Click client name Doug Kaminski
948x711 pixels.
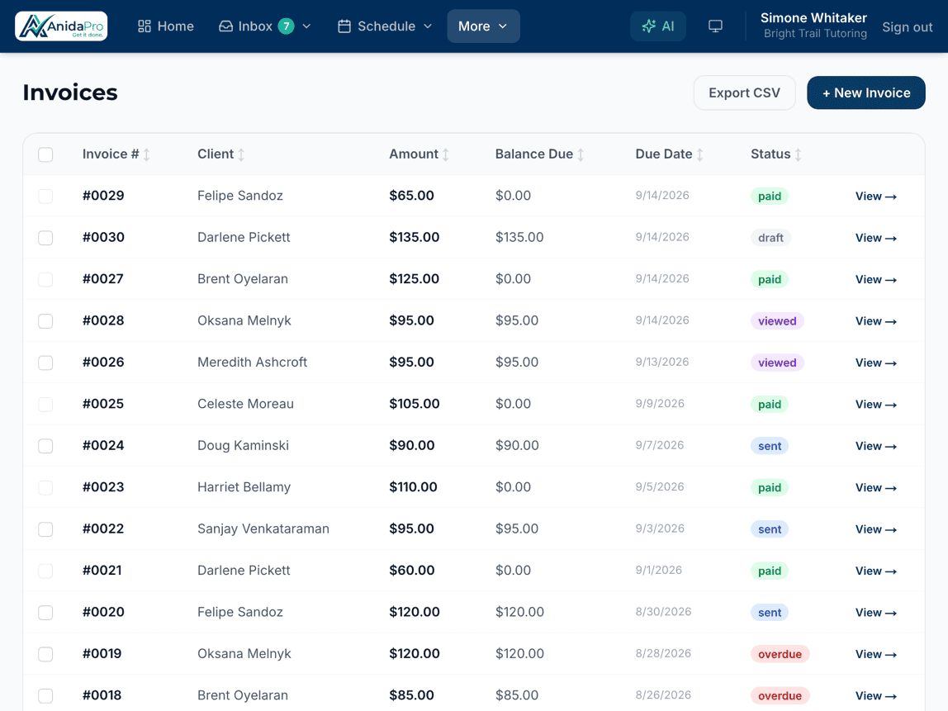(243, 446)
